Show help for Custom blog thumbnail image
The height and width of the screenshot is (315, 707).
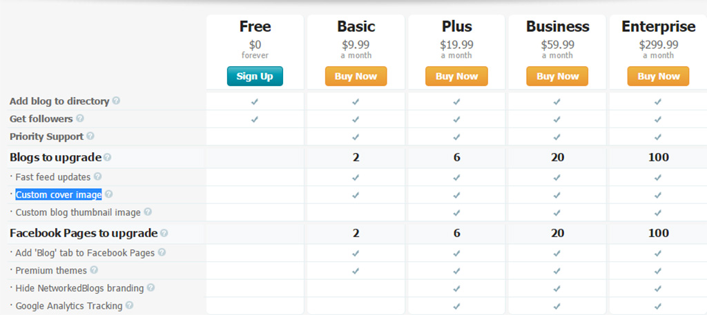pos(148,212)
